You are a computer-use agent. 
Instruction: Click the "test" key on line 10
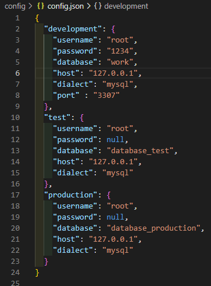pyautogui.click(x=57, y=118)
